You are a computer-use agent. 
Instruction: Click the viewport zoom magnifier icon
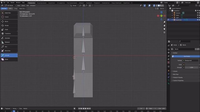tap(164, 22)
